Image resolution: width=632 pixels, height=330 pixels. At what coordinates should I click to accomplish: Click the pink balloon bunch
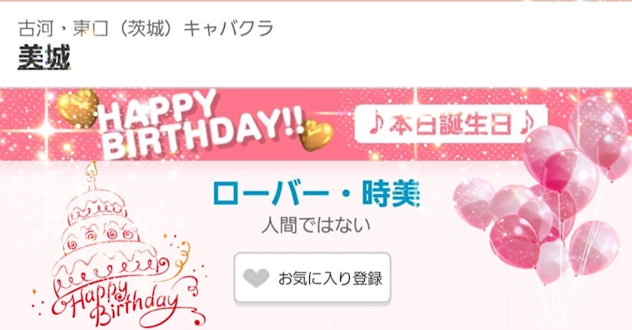pos(542,189)
